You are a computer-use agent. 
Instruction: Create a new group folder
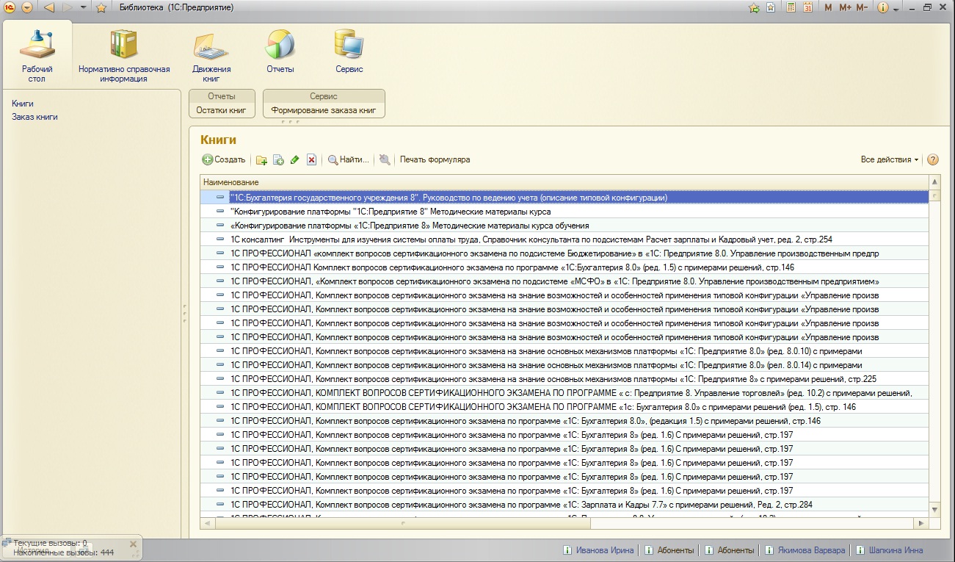tap(262, 159)
